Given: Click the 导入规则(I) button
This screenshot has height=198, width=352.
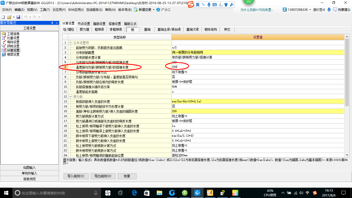Looking at the screenshot, I should tap(76, 176).
